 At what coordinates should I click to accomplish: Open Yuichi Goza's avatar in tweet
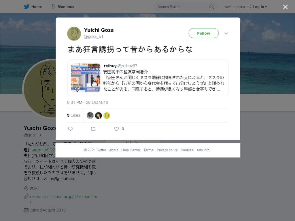[x=74, y=34]
